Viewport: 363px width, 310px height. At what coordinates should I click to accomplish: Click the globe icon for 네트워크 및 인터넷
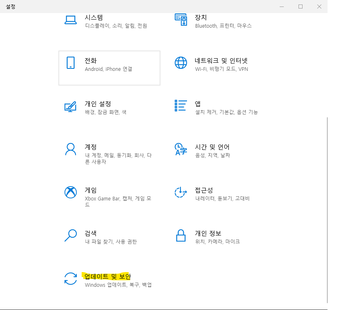pos(181,63)
